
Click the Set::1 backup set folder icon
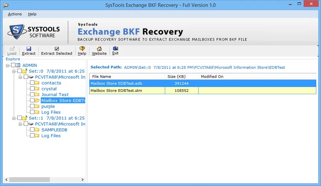[x=25, y=118]
